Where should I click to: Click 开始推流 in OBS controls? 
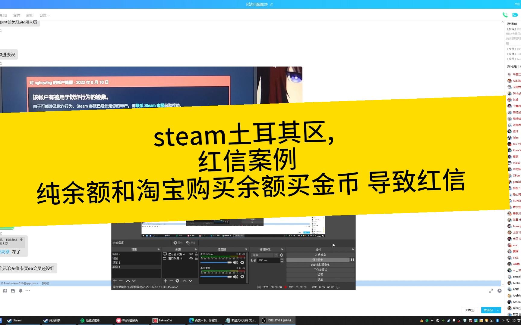pos(320,255)
